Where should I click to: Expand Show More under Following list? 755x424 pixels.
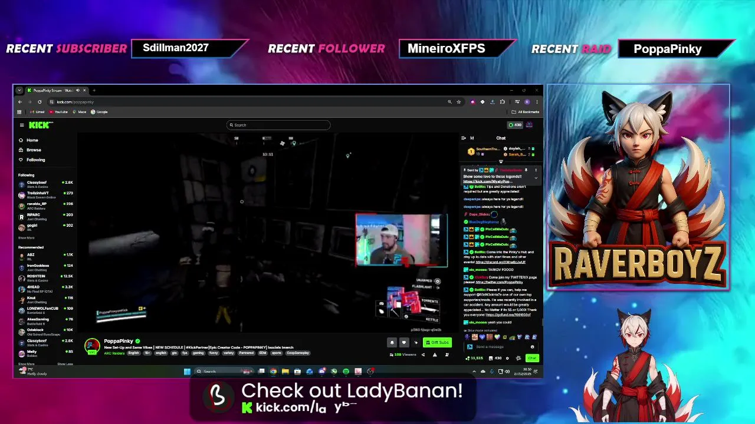(26, 238)
